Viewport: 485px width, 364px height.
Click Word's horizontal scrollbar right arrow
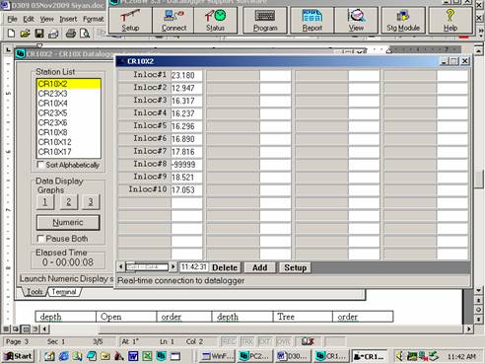pos(469,328)
